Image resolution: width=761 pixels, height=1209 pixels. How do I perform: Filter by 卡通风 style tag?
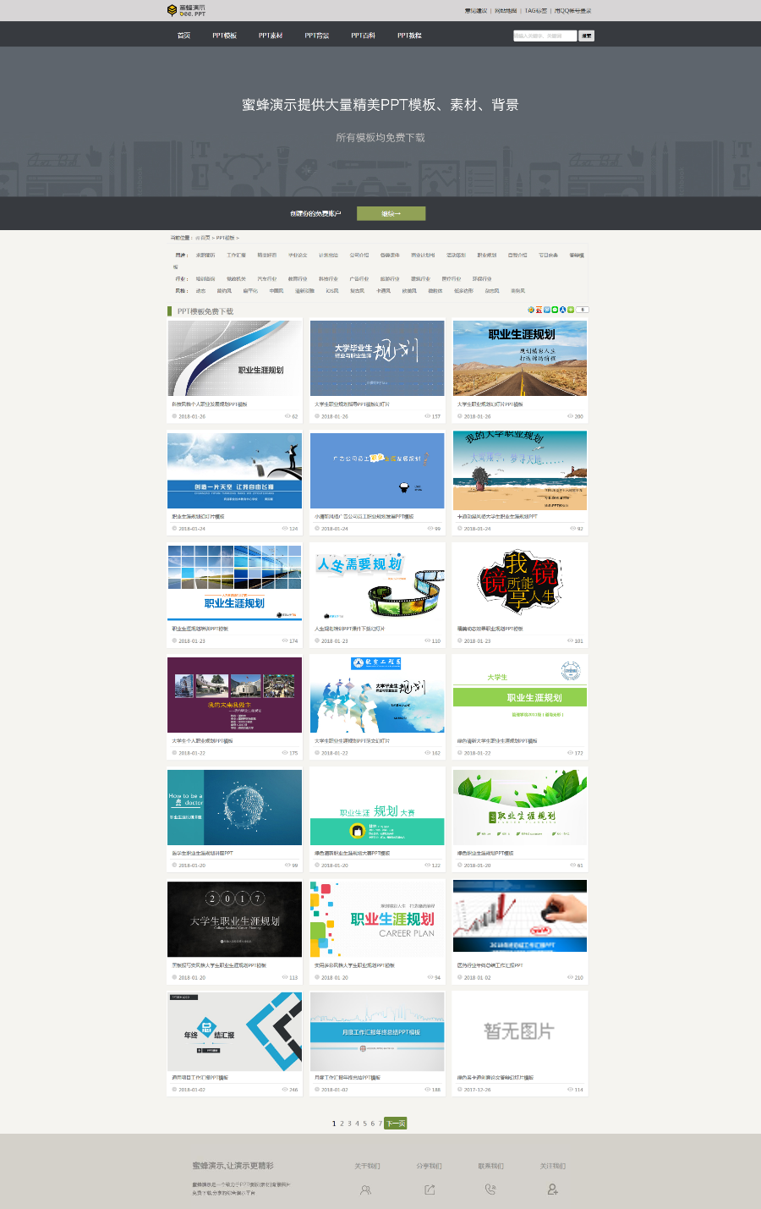[383, 290]
